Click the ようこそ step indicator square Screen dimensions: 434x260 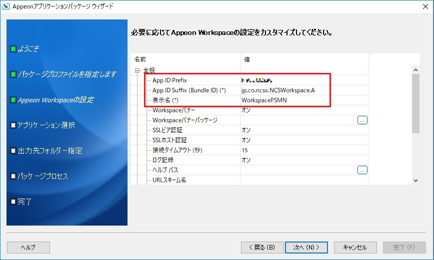click(x=13, y=49)
